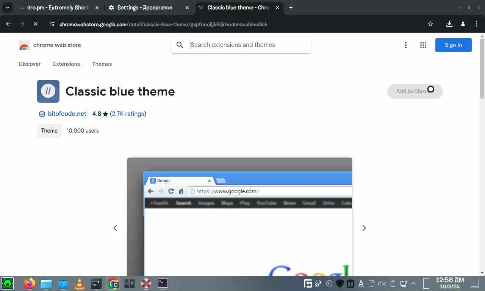Click the search magnifier icon

180,45
